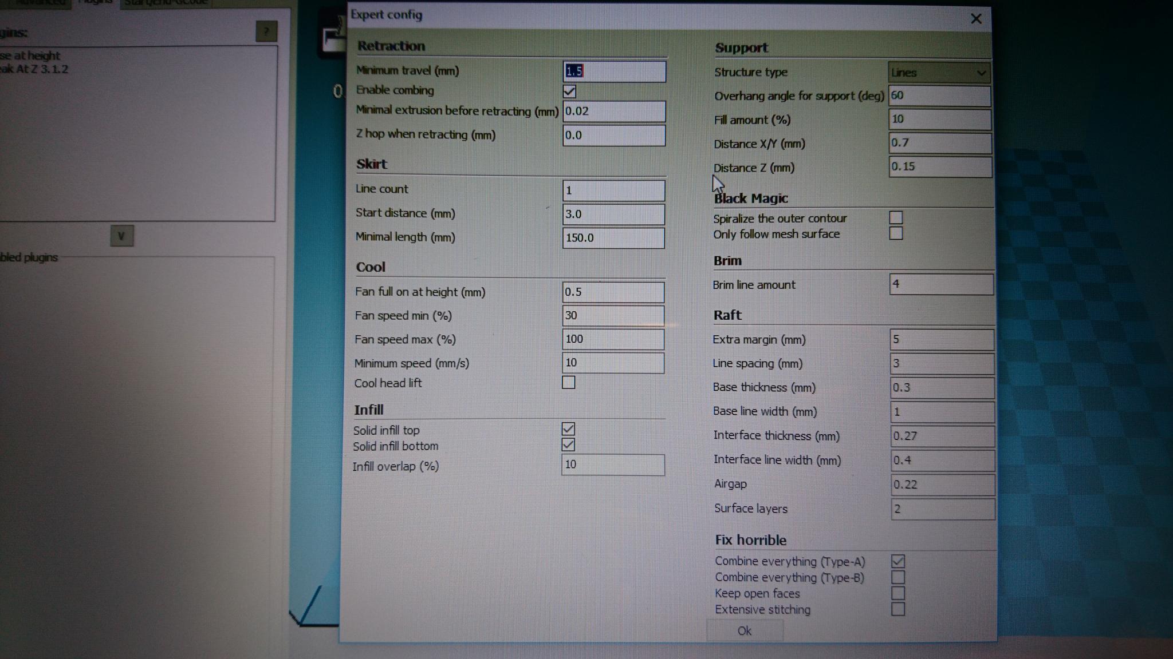
Task: Open the Structure type dropdown
Action: click(938, 73)
